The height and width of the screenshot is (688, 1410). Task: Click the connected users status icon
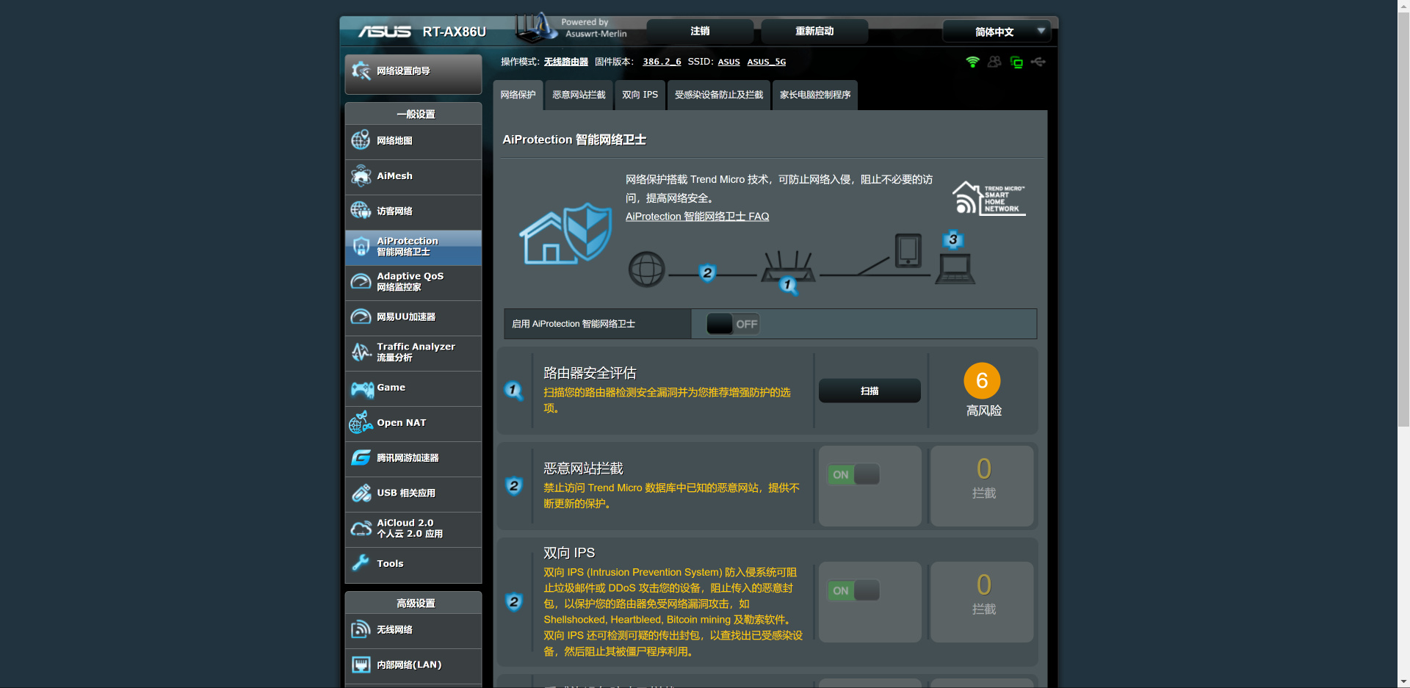tap(994, 62)
